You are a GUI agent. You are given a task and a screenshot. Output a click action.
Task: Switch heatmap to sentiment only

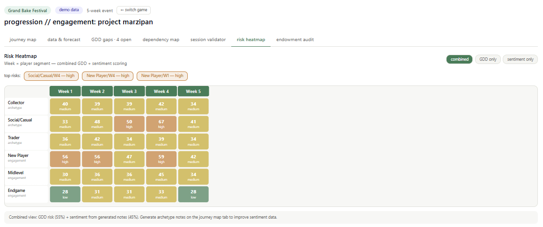[x=520, y=59]
